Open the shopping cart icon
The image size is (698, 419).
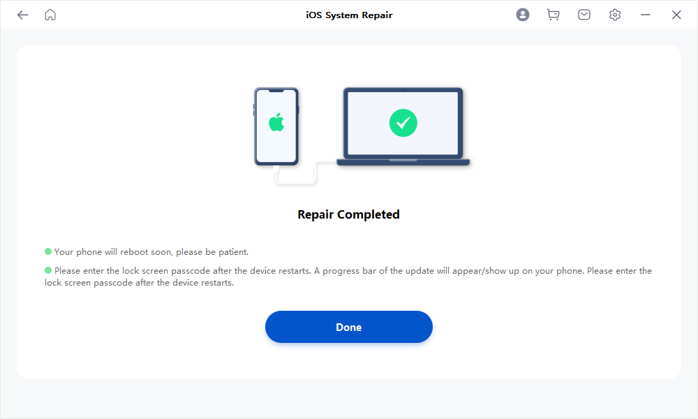tap(554, 15)
